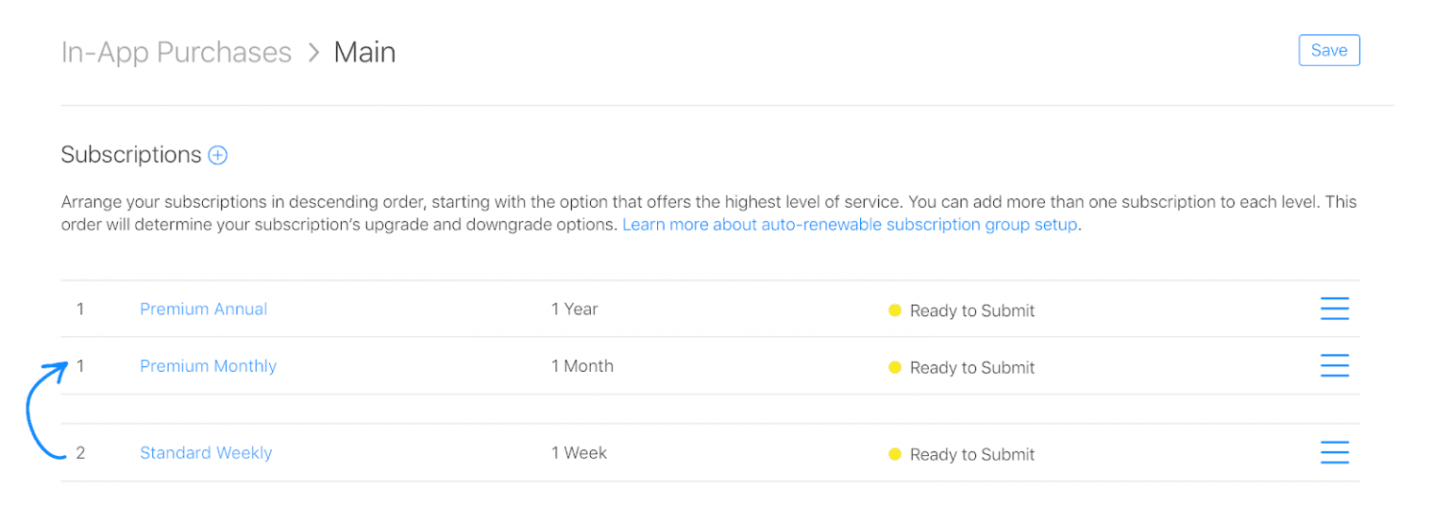Open the Premium Annual subscription
This screenshot has height=524, width=1450.
pyautogui.click(x=203, y=309)
